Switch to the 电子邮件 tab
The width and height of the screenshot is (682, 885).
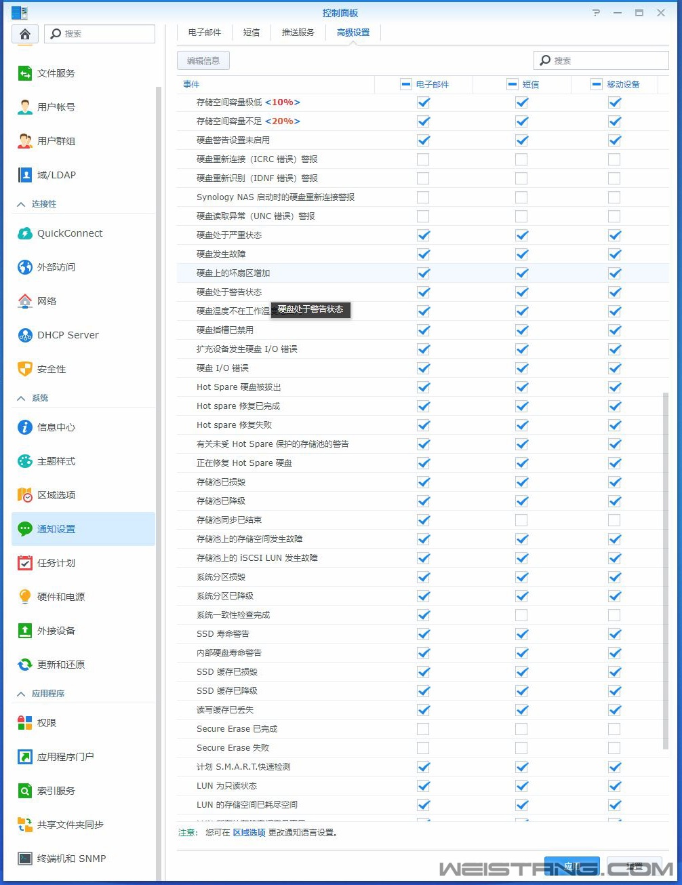pyautogui.click(x=204, y=32)
